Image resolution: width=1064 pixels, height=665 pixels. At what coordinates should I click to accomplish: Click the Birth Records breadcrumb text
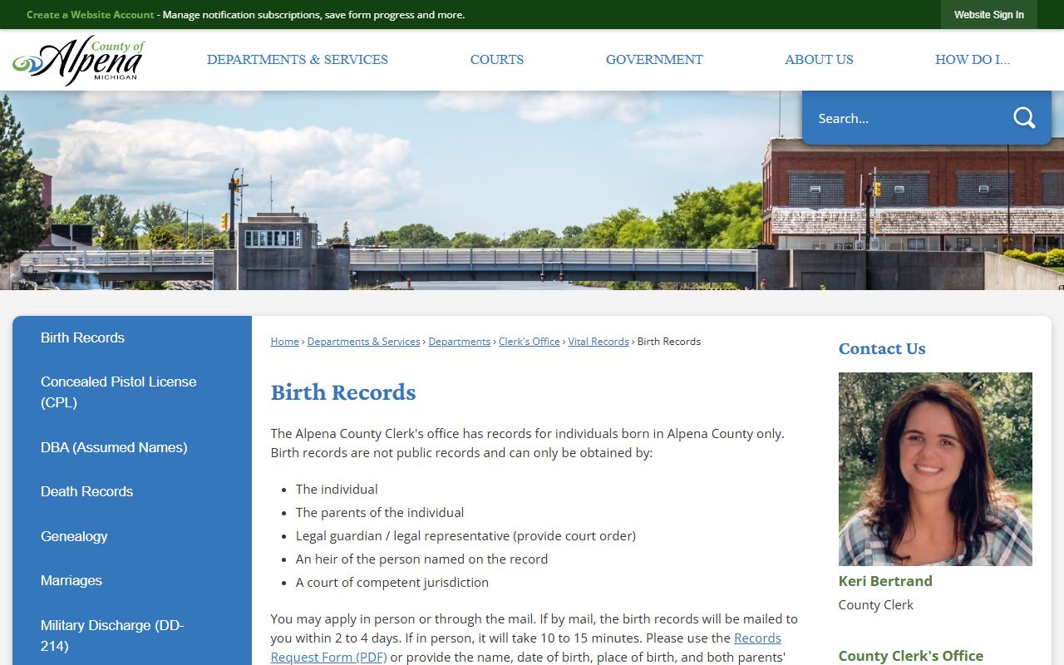[669, 342]
